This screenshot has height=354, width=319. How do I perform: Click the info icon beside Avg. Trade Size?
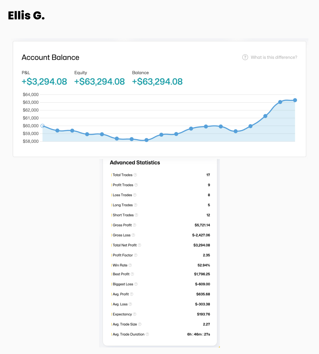[140, 324]
